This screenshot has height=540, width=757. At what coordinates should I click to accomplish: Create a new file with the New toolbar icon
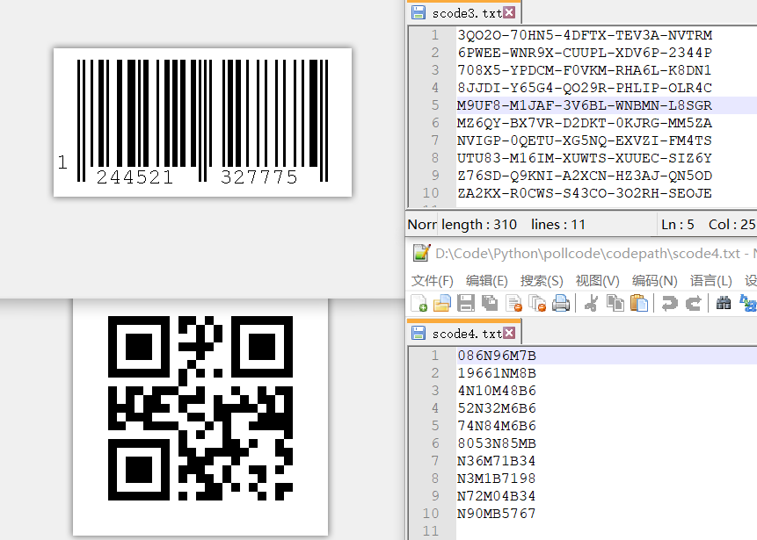click(419, 303)
